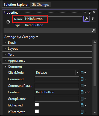This screenshot has width=99, height=116.
Task: Click the Name field containing HelloButton
Action: [x=53, y=19]
